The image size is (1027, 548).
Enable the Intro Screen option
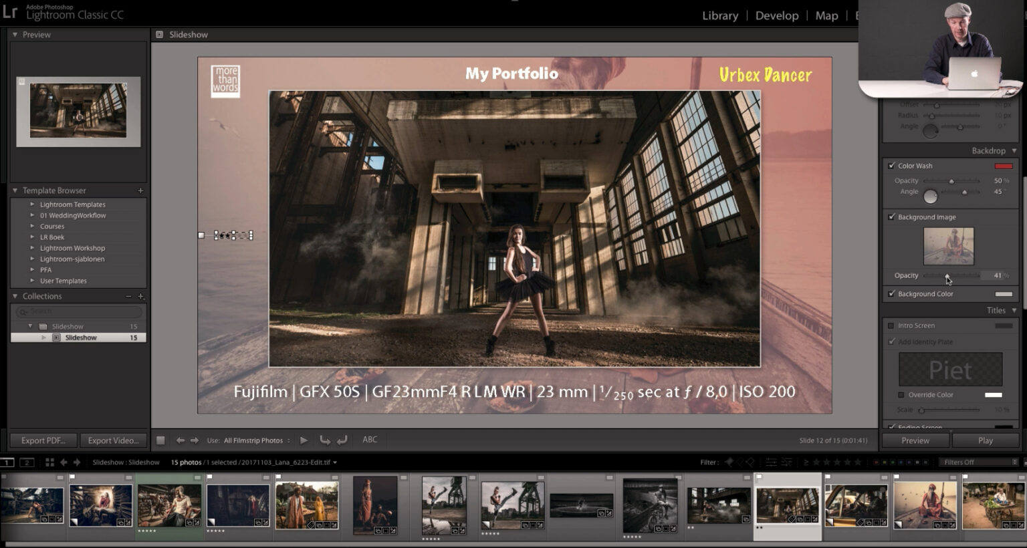[x=891, y=325]
